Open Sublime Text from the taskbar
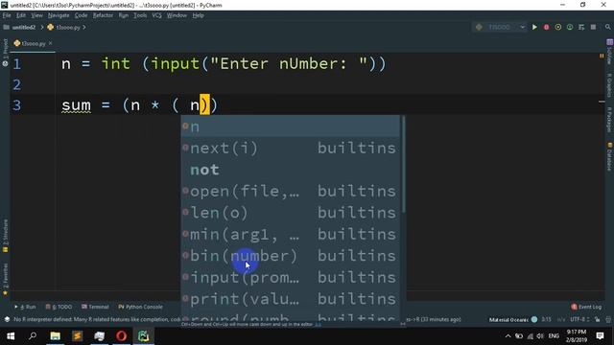This screenshot has height=345, width=614. point(77,336)
